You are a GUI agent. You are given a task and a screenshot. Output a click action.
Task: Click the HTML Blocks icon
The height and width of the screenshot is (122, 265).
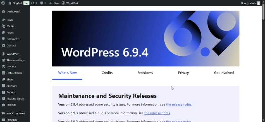[3, 73]
